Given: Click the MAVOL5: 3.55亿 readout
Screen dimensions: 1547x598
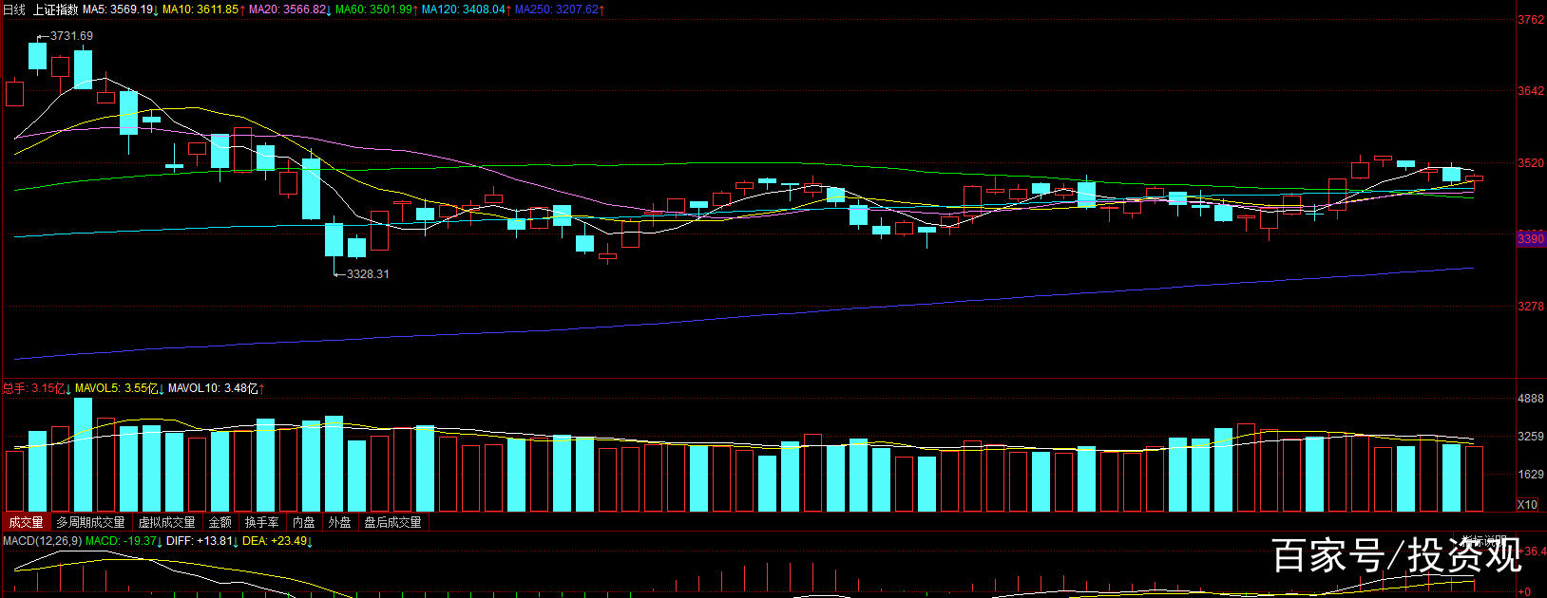Looking at the screenshot, I should (x=117, y=388).
